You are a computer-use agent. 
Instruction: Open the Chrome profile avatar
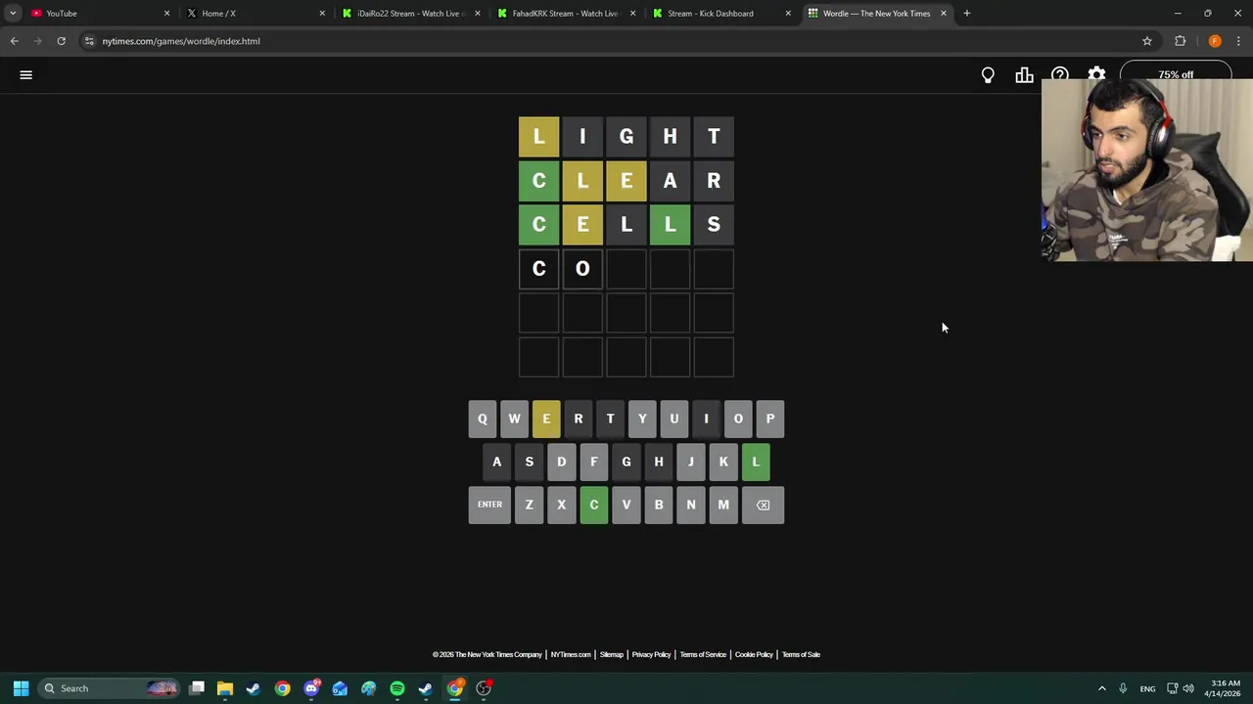(x=1215, y=41)
